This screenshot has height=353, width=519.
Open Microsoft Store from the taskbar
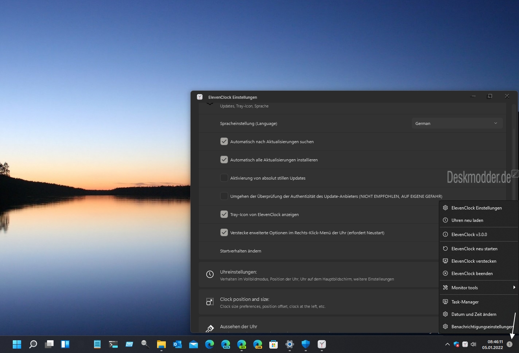coord(274,344)
